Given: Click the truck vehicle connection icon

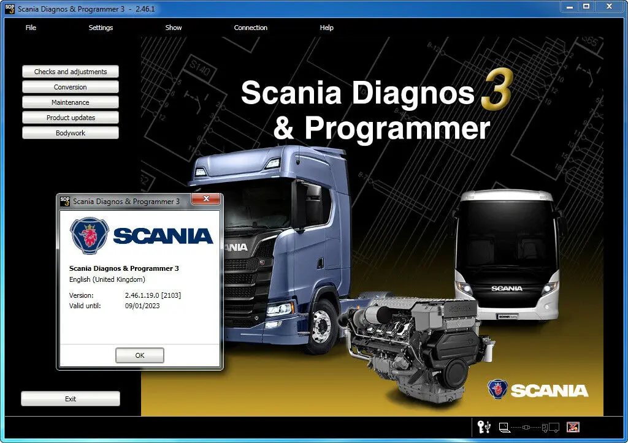Looking at the screenshot, I should 551,428.
